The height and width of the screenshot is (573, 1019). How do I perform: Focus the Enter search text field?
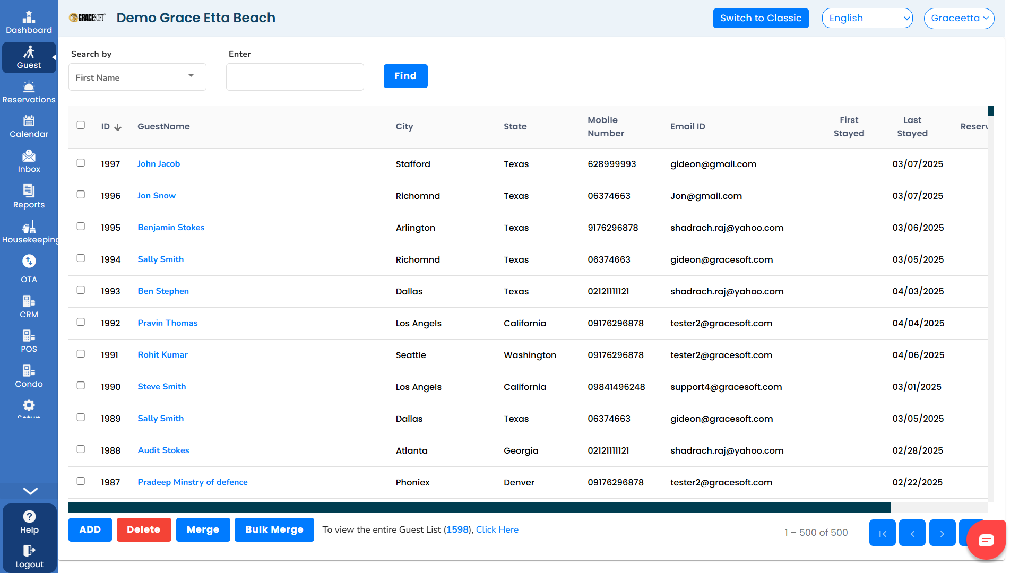tap(295, 77)
